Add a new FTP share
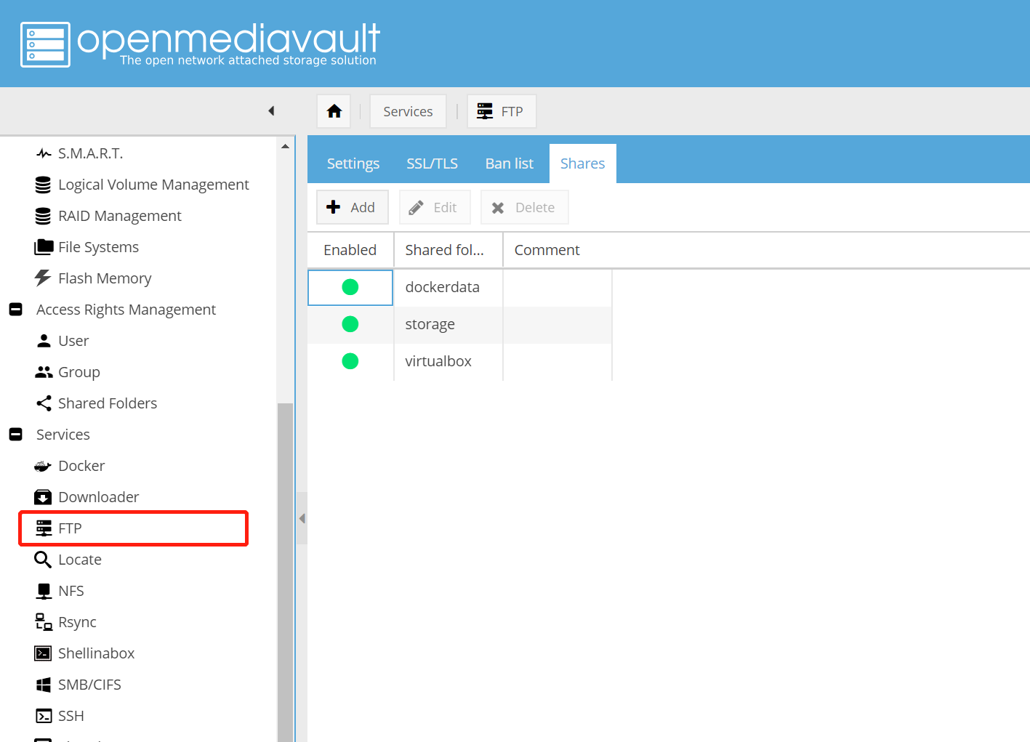Viewport: 1030px width, 742px height. (x=353, y=207)
